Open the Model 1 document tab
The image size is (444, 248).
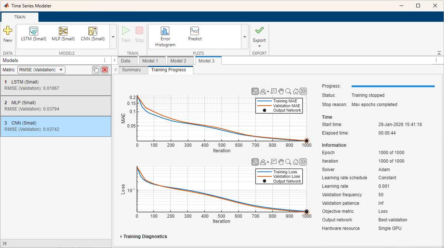(x=150, y=61)
